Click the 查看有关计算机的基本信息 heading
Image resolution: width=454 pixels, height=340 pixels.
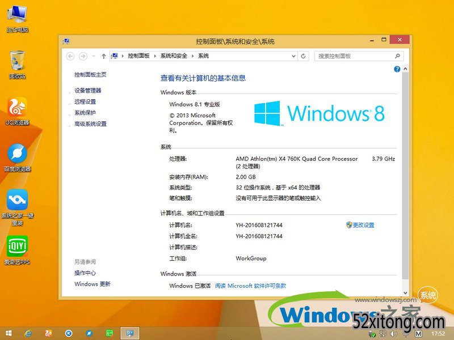203,78
